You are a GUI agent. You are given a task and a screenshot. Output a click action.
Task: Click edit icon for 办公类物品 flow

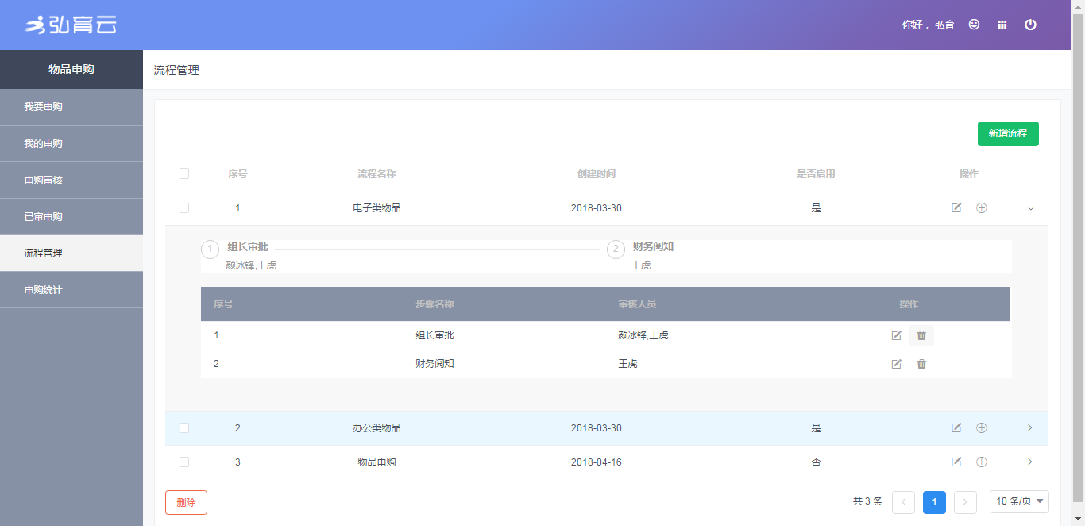pos(956,428)
